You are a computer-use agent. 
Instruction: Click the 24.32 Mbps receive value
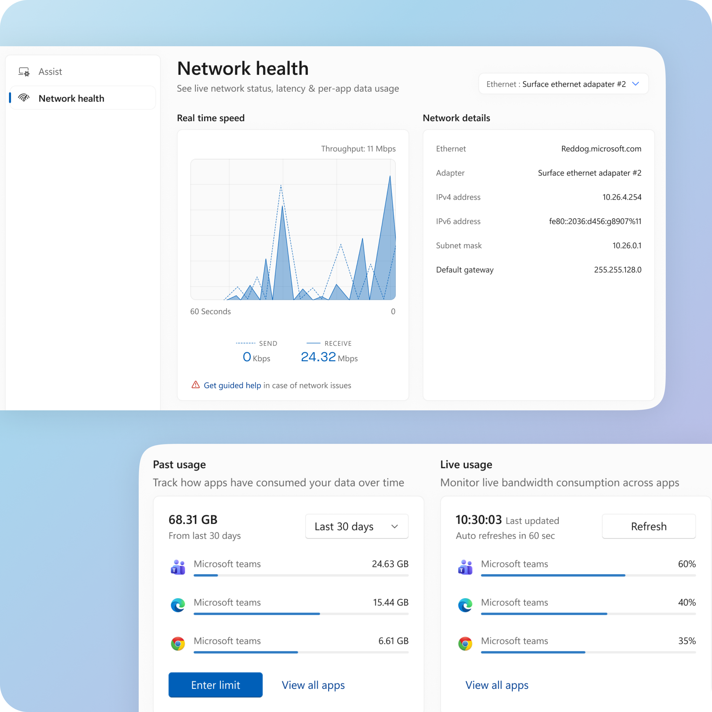coord(329,357)
